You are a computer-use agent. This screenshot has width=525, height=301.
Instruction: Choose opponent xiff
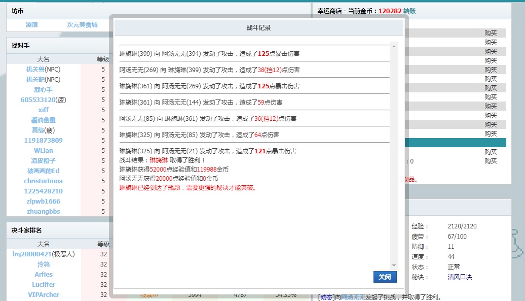point(43,110)
